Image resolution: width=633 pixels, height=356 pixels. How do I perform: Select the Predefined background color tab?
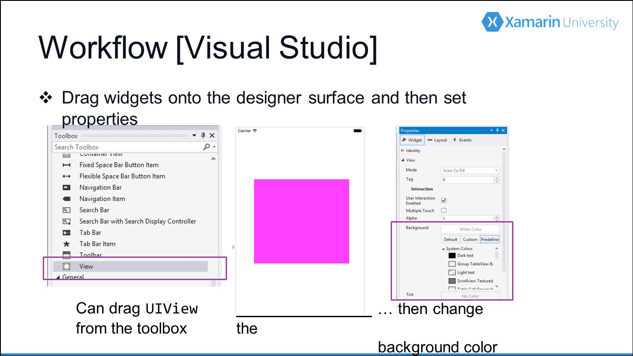pyautogui.click(x=490, y=240)
